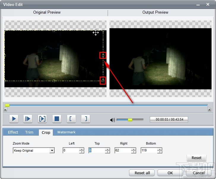Decrease the Right crop value
The image size is (216, 179).
click(x=134, y=152)
